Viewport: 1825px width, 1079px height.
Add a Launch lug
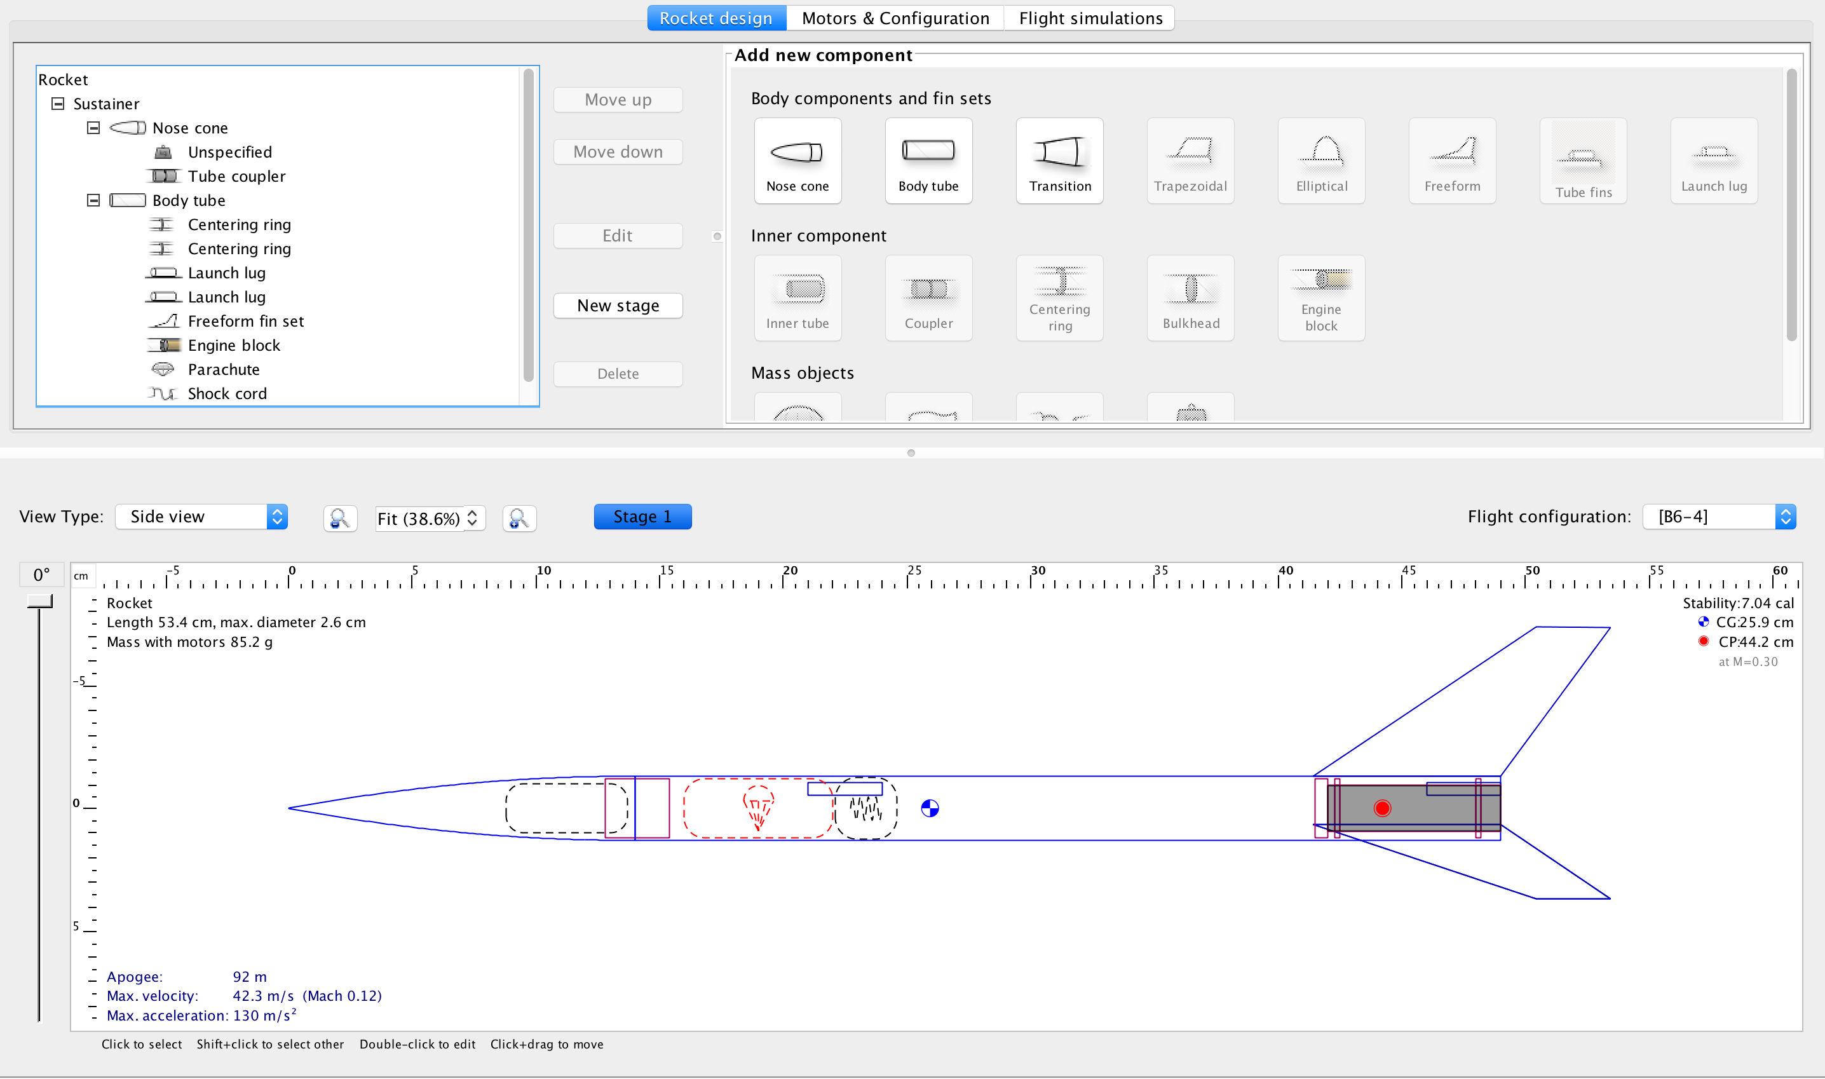[x=1713, y=160]
